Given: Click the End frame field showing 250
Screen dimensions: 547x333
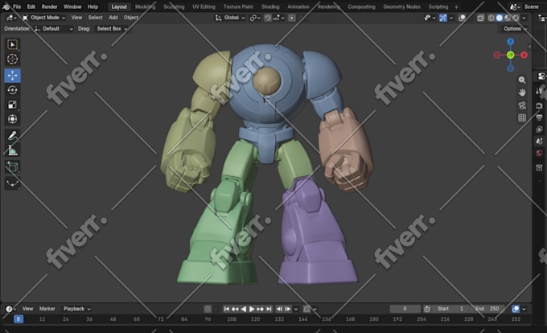Looking at the screenshot, I should [487, 309].
